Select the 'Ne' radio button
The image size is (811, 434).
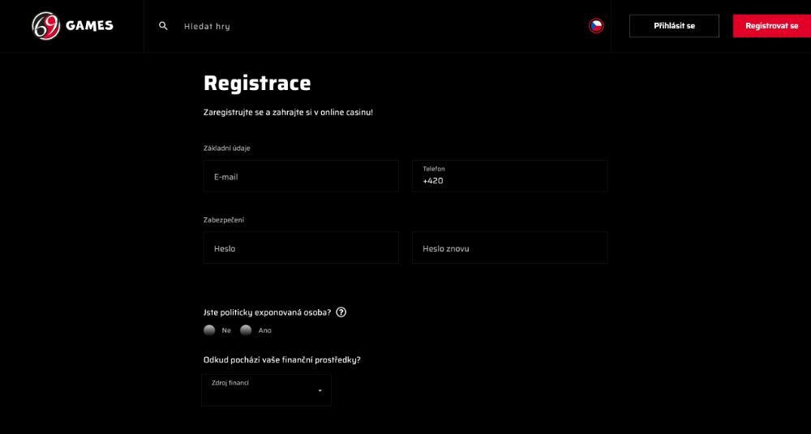click(x=209, y=330)
